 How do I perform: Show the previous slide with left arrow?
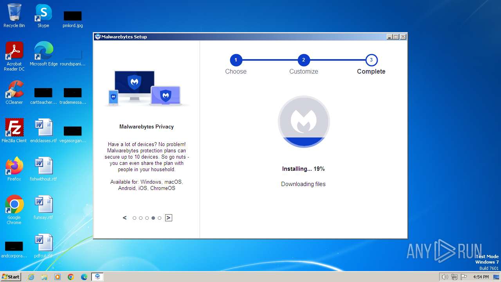tap(124, 218)
